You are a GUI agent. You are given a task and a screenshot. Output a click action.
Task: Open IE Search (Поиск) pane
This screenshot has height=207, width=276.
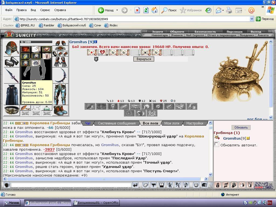coord(169,10)
